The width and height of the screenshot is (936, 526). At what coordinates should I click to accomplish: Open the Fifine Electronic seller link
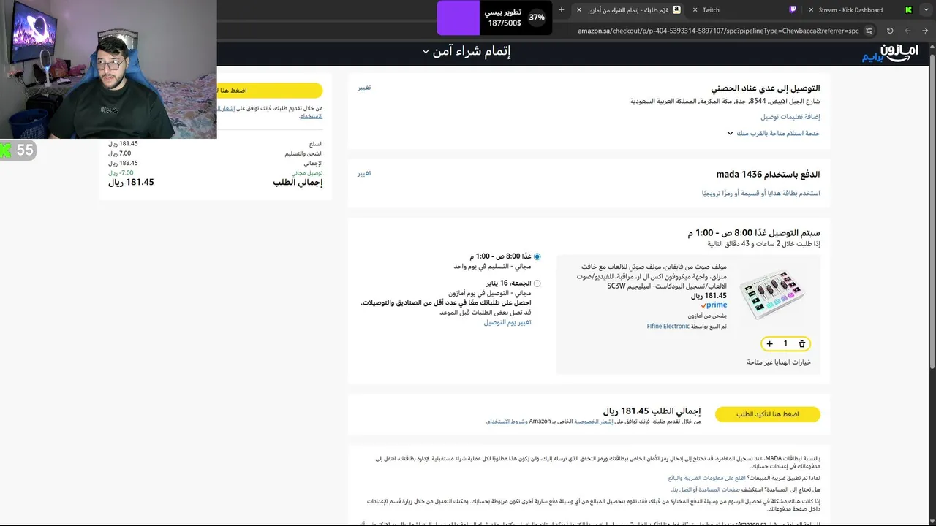pyautogui.click(x=668, y=327)
